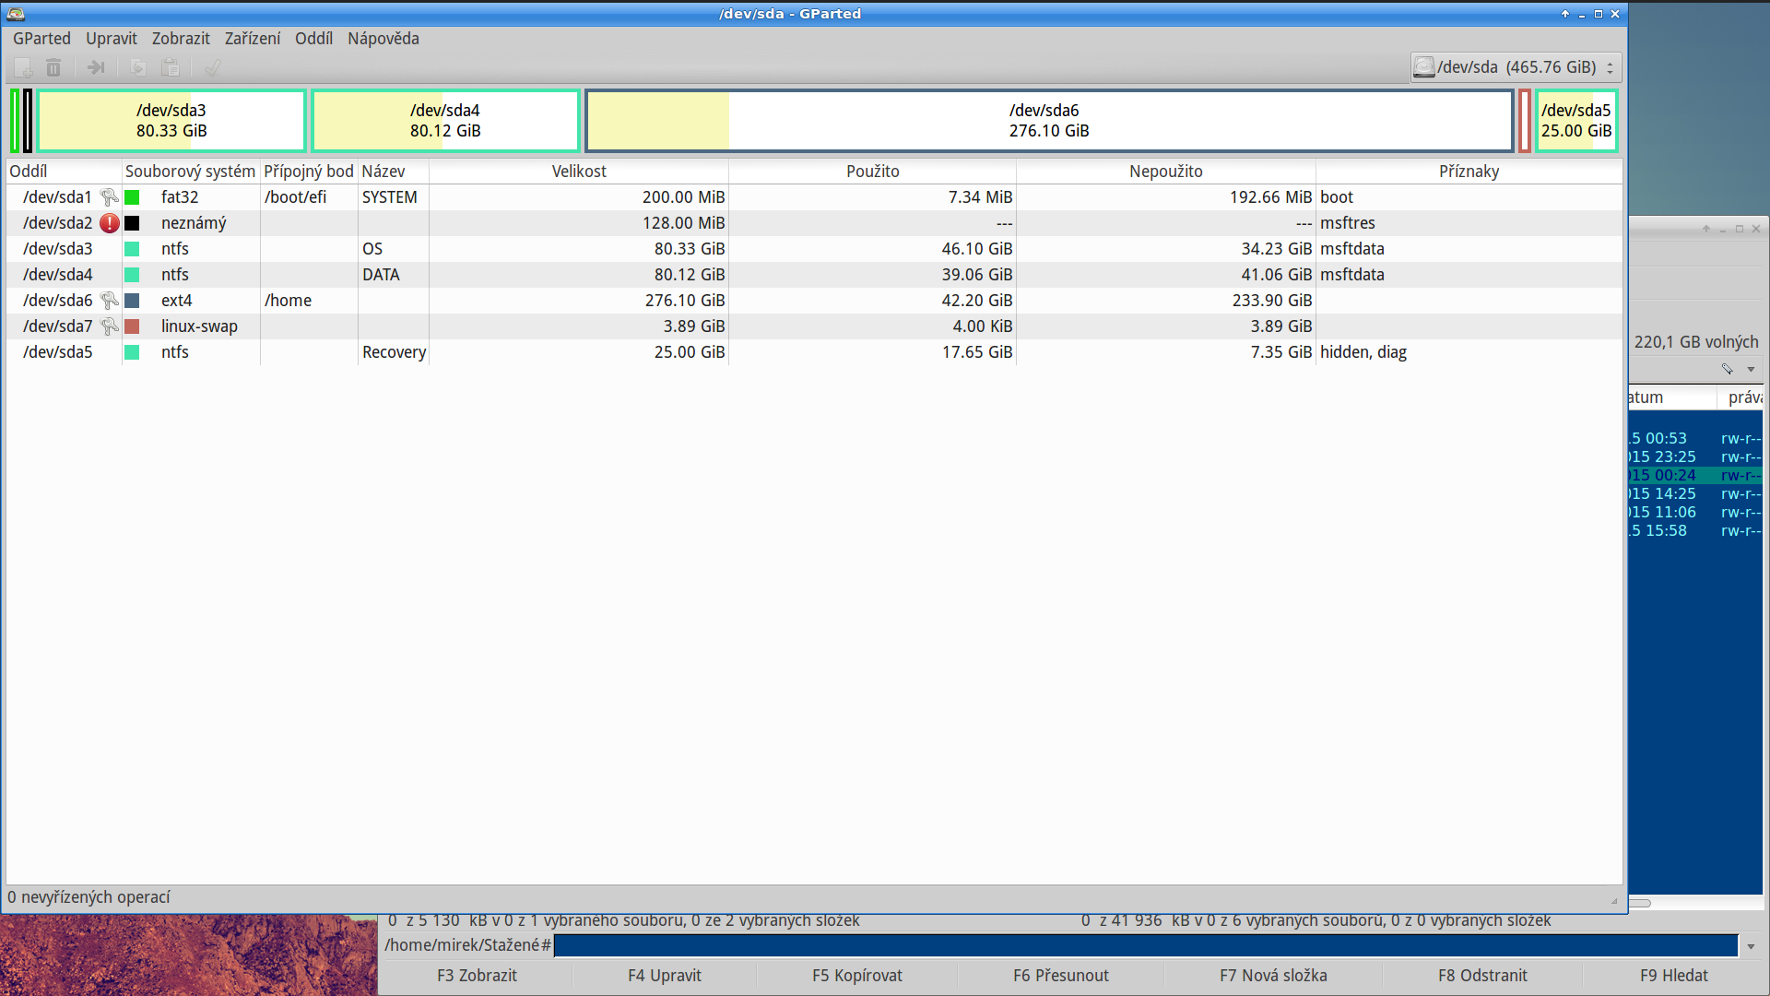Select /dev/sda3 block in disk map
The image size is (1770, 996).
click(x=171, y=121)
